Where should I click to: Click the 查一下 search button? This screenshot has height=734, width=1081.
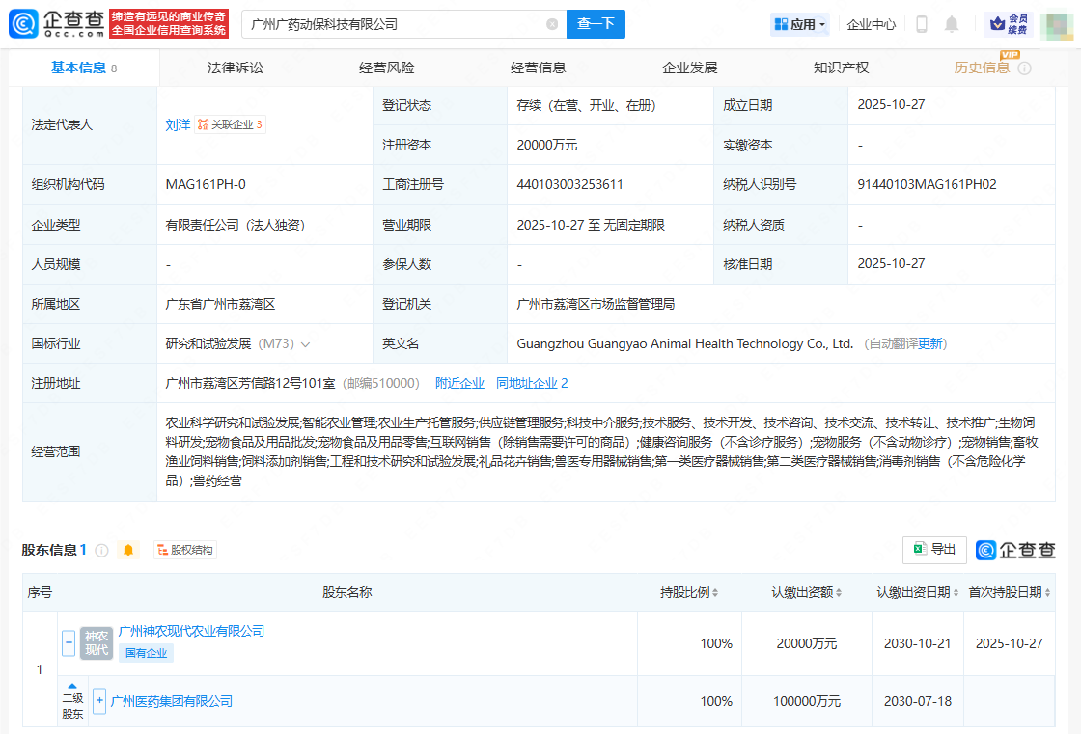pos(596,24)
